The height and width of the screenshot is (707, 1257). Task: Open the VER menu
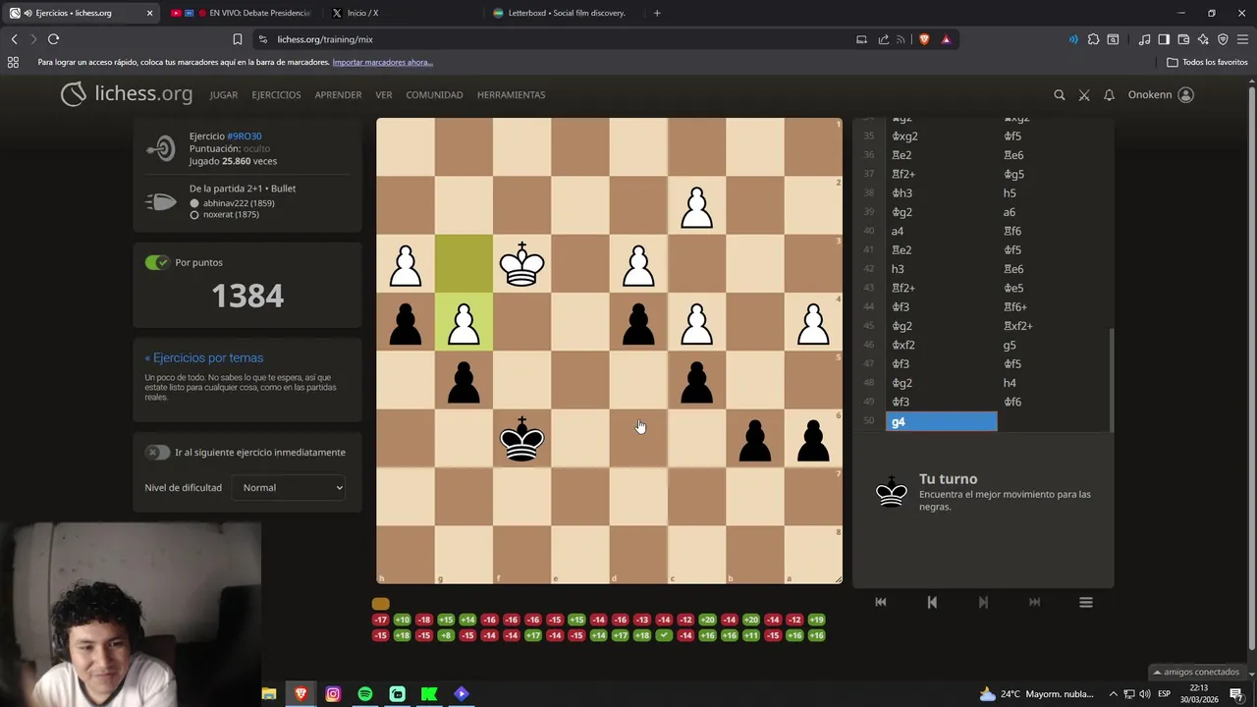point(384,95)
